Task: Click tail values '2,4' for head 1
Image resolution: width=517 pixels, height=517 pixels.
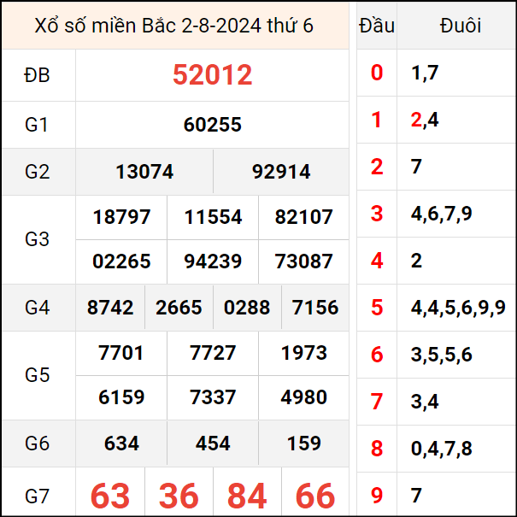Action: point(425,120)
